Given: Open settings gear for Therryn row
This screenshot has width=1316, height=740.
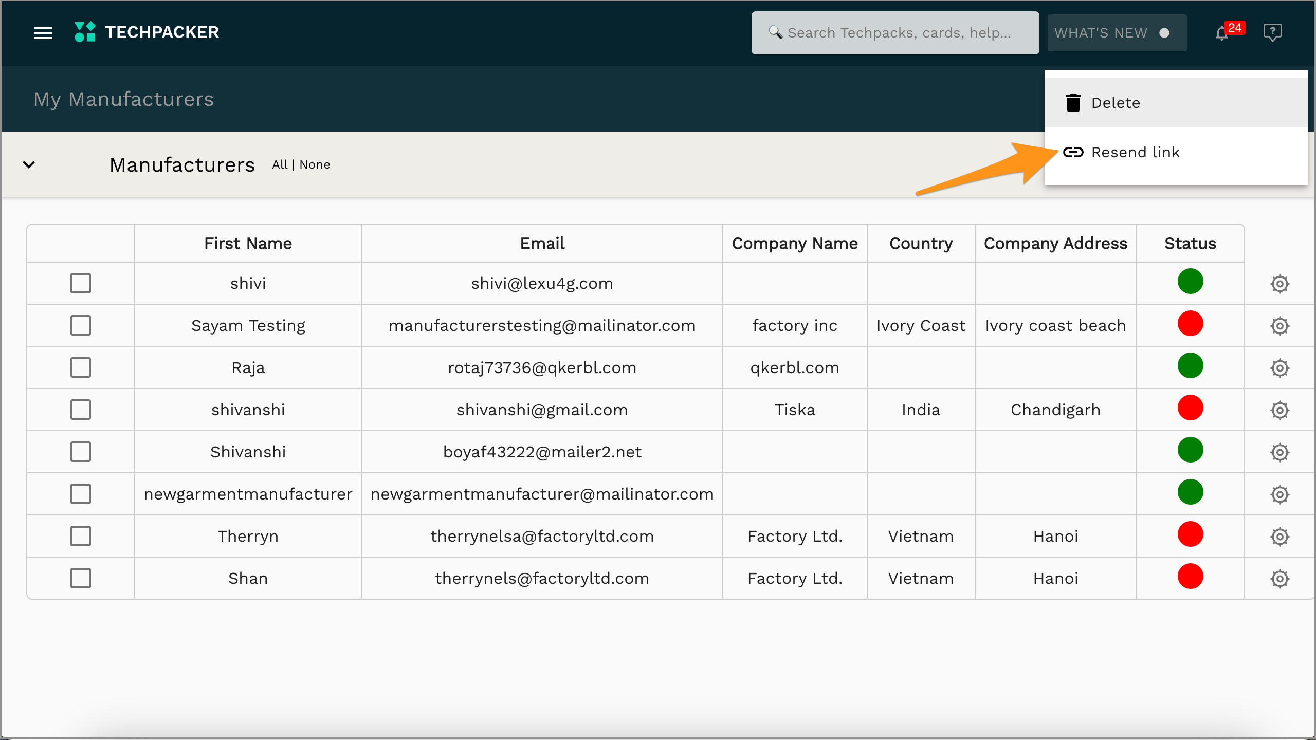Looking at the screenshot, I should [x=1280, y=536].
